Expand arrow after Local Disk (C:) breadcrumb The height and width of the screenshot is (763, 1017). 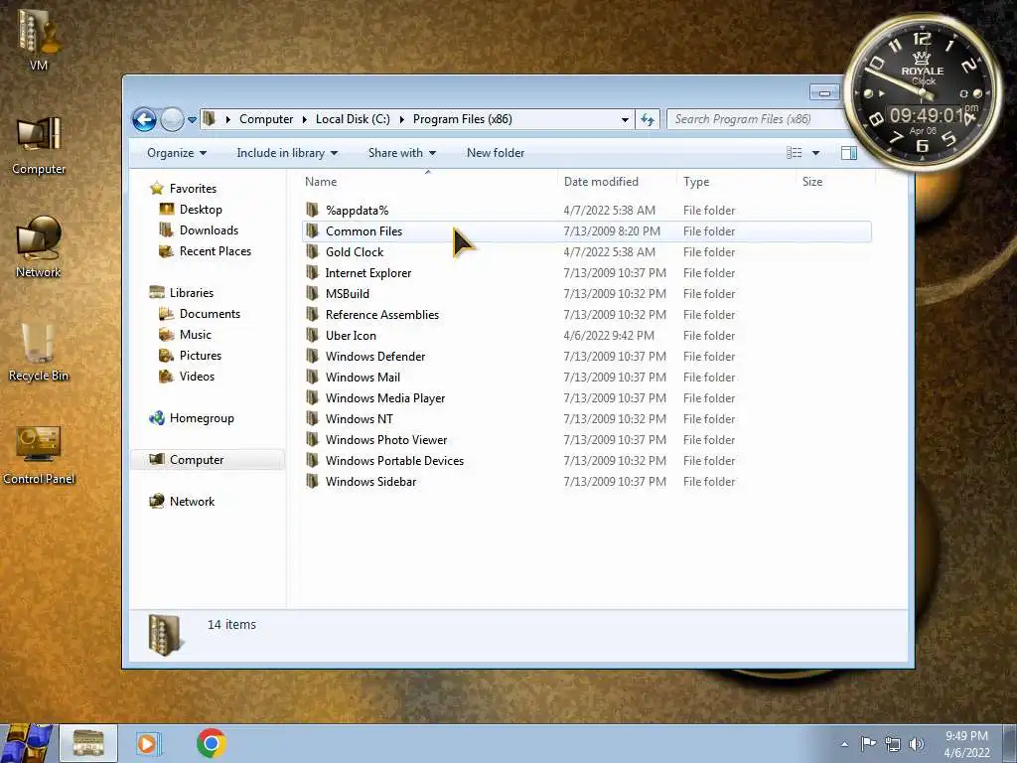[401, 119]
